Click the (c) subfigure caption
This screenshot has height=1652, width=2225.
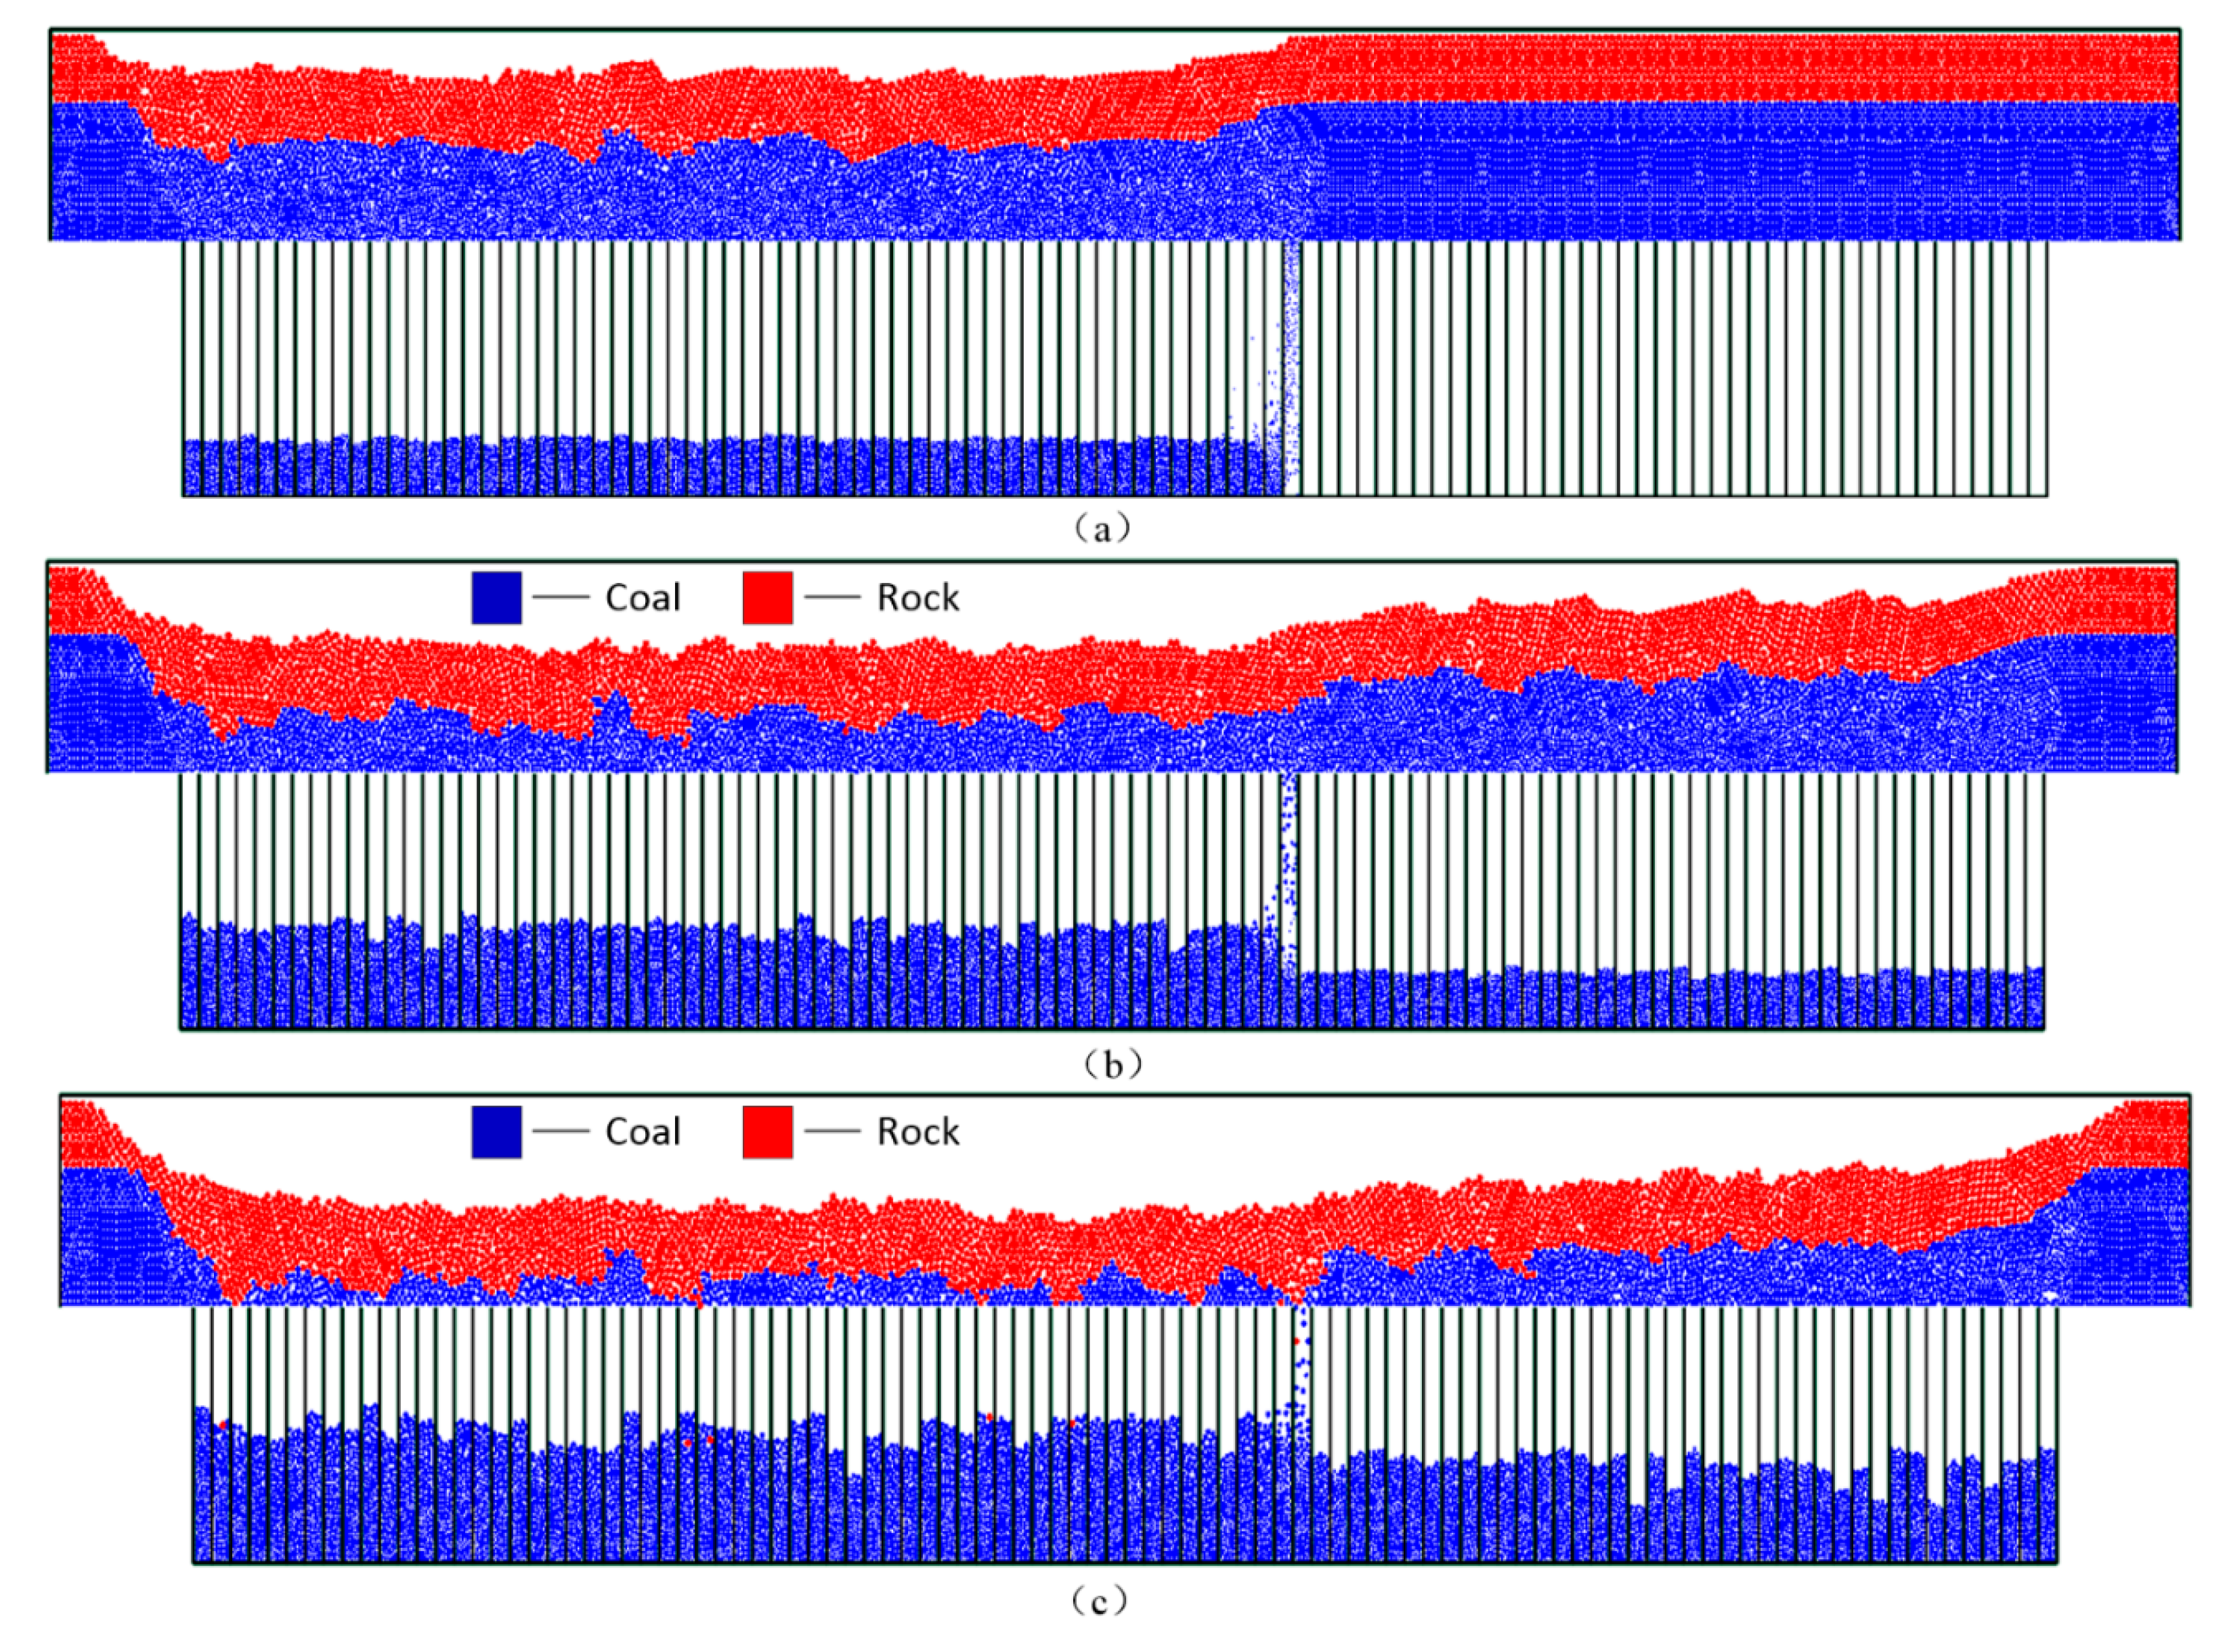(x=1099, y=1602)
